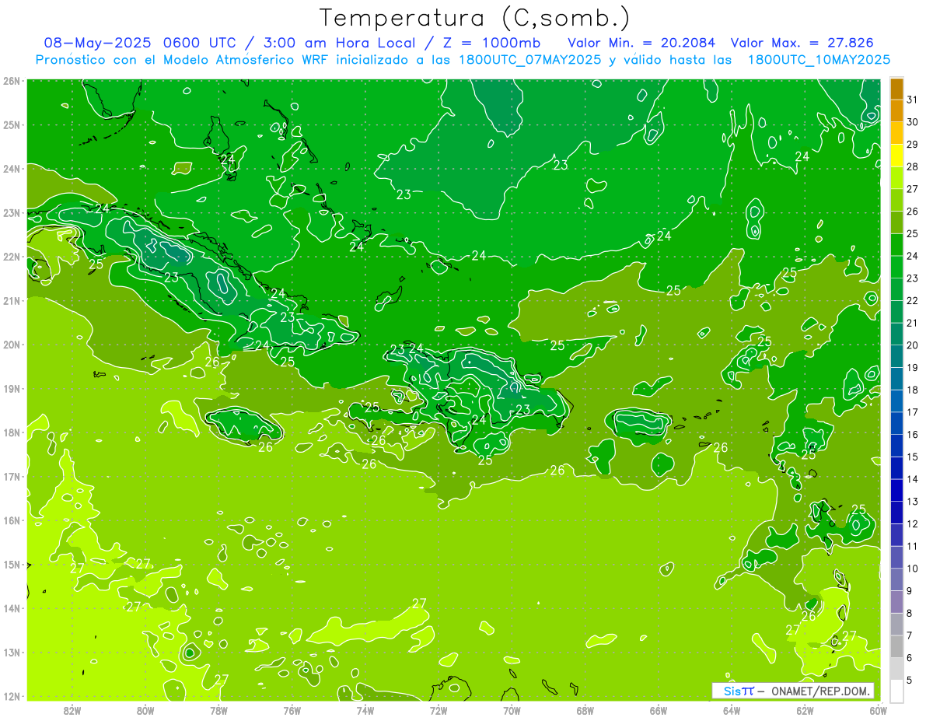Pick the orange swatch between 29 and 30
933x721 pixels.
coord(896,133)
